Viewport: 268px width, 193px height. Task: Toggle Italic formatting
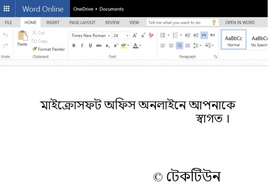[82, 46]
